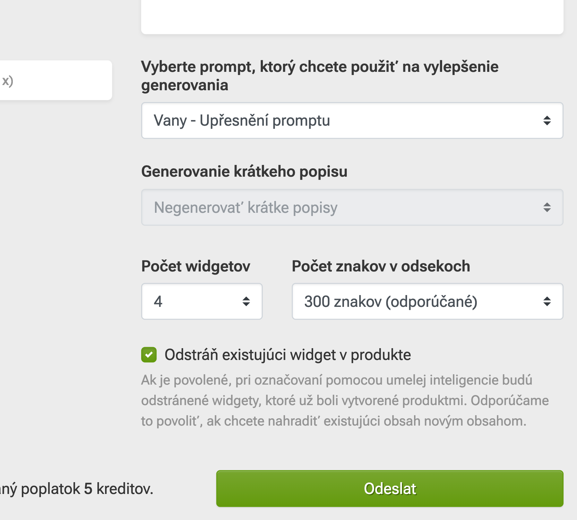Click the chevron icon on the widget count selector

[x=246, y=301]
